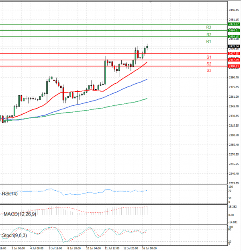Click the RSI 30 level value
Screen dimensions: 241x251
pos(230,198)
